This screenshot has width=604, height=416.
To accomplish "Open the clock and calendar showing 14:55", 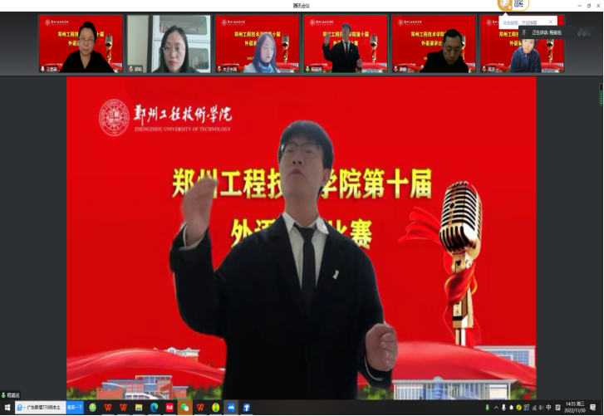I will pos(575,407).
